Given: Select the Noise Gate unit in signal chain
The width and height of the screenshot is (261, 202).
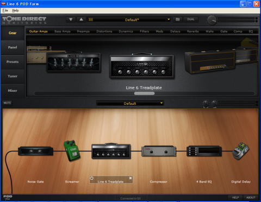Looking at the screenshot, I should [35, 151].
